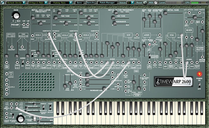Image resolution: width=209 pixels, height=128 pixels.
Task: Toggle the VCO-3 Audio/KBD LF switch
Action: (x=79, y=54)
